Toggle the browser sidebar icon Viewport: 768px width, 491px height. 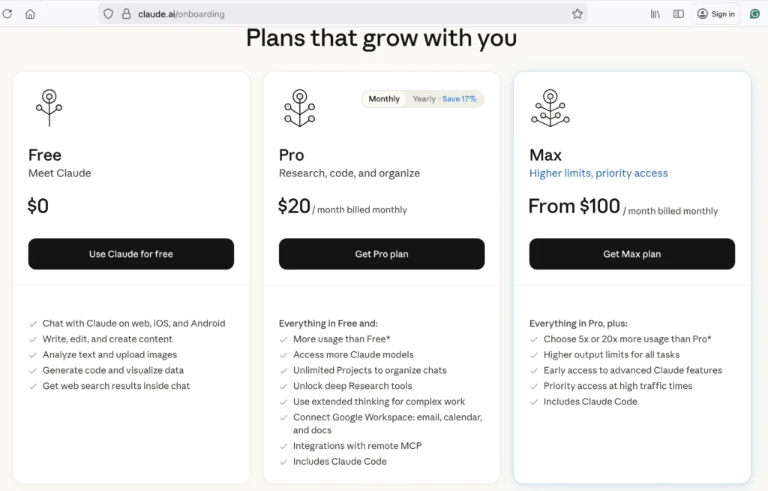(678, 14)
